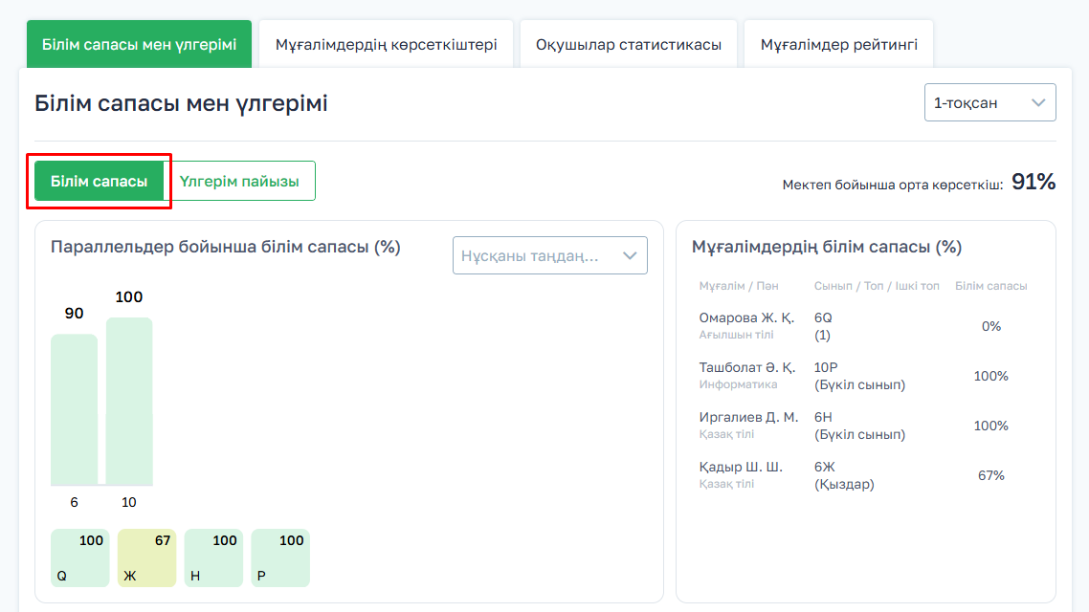The height and width of the screenshot is (612, 1089).
Task: Go to Мұғалімдер рейтингі tab
Action: coord(838,45)
